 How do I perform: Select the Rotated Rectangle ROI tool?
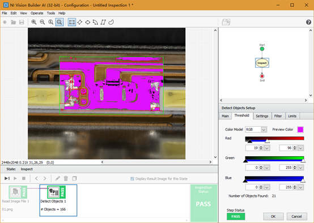(x=80, y=22)
